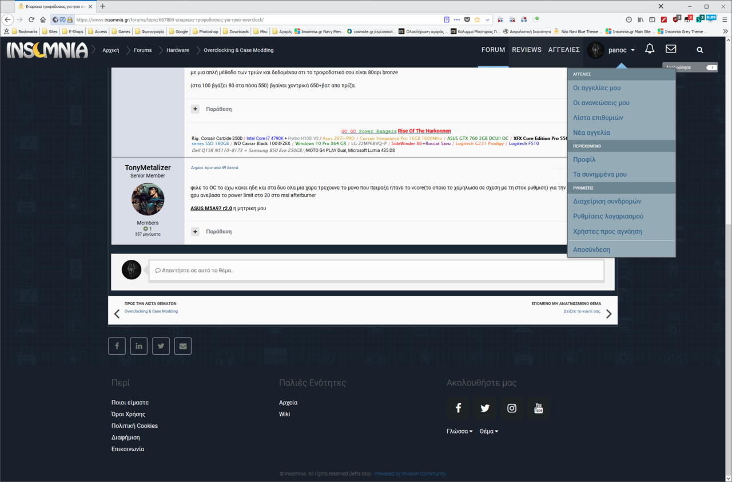The height and width of the screenshot is (482, 732).
Task: Open the Γλώσσα language dropdown
Action: click(460, 431)
